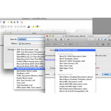
Task: Open the Gallery icon in LibreOffice Writer
Action: coord(11,22)
